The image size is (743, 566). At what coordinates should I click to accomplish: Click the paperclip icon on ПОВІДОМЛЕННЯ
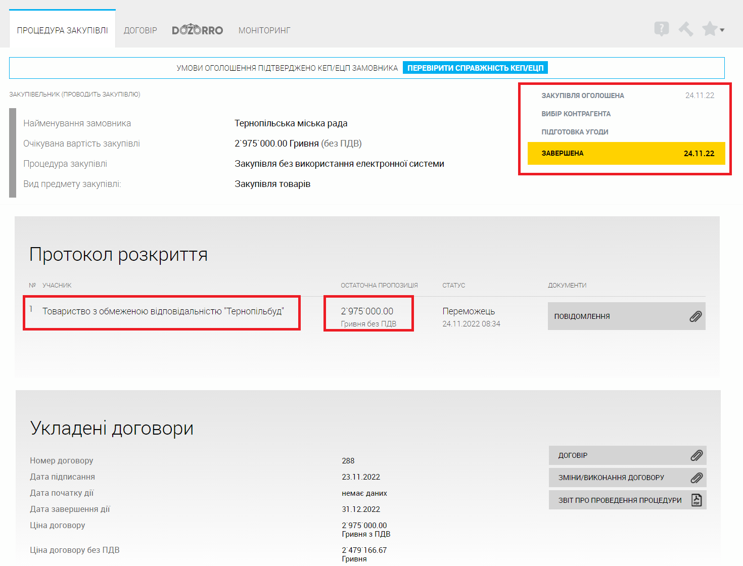pos(695,316)
